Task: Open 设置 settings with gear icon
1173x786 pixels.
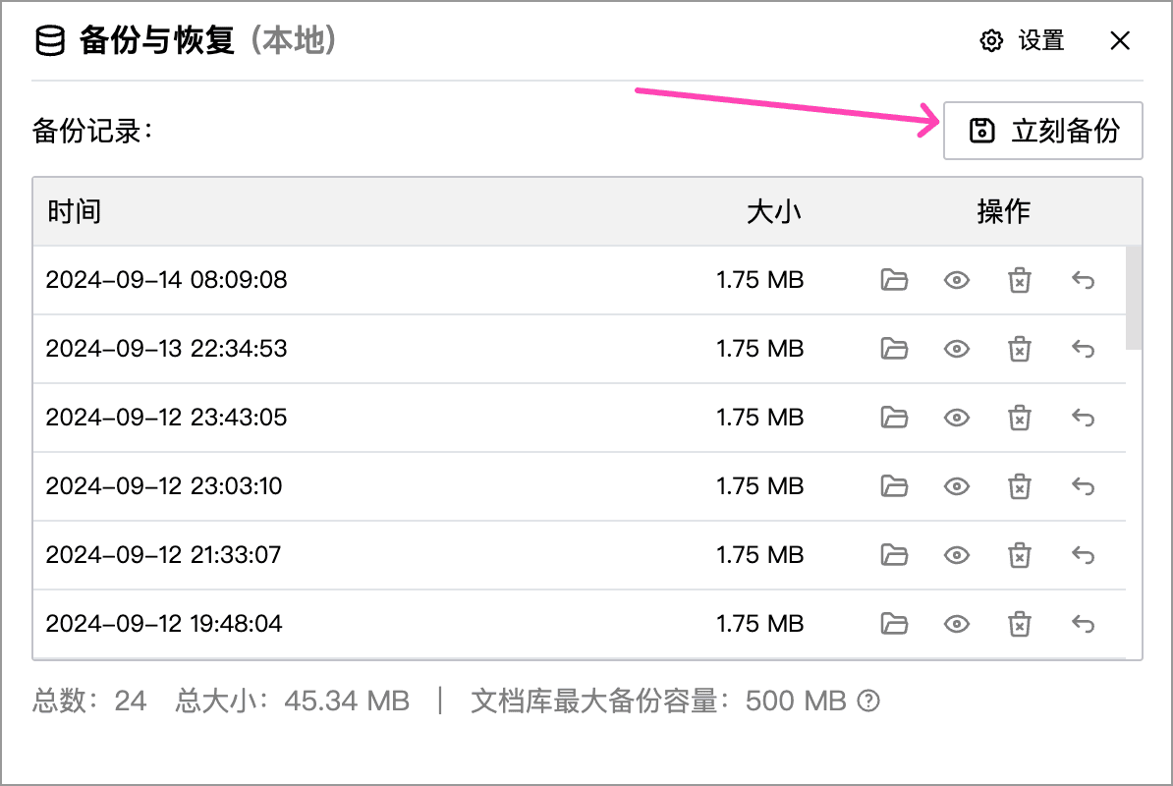Action: (1022, 40)
